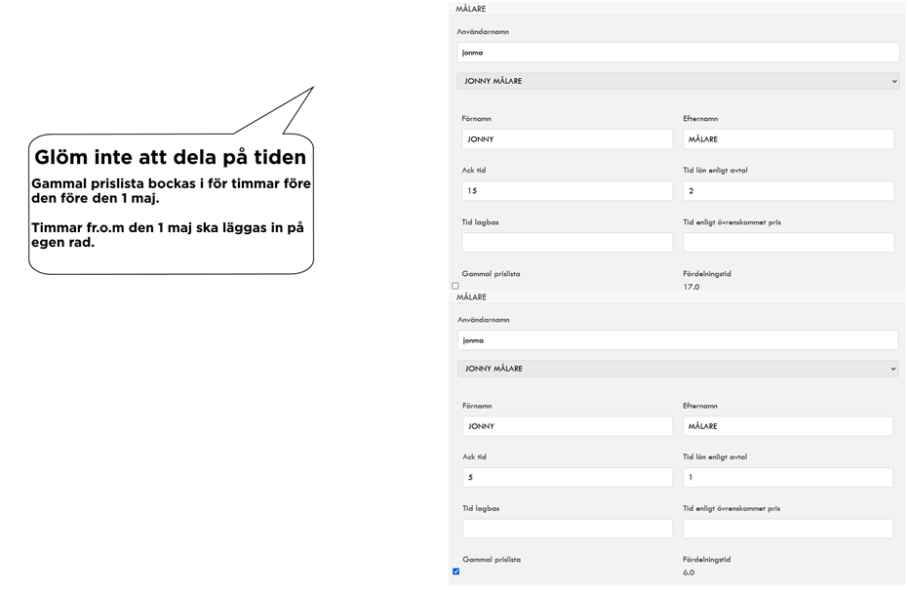
Task: Focus the empty Tid lagbas field in the lower form
Action: coord(568,529)
